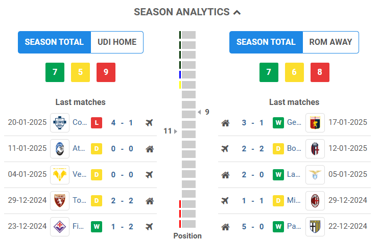The image size is (379, 240).
Task: Click Udinese's green 7 wins box
Action: (x=55, y=72)
